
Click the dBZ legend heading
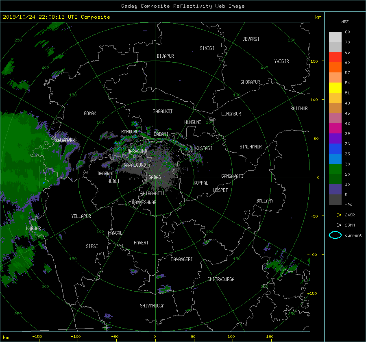click(x=345, y=22)
